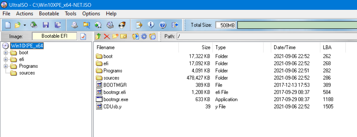The image size is (357, 137).
Task: Click the Burn CD/DVD image flame icon
Action: 122,25
